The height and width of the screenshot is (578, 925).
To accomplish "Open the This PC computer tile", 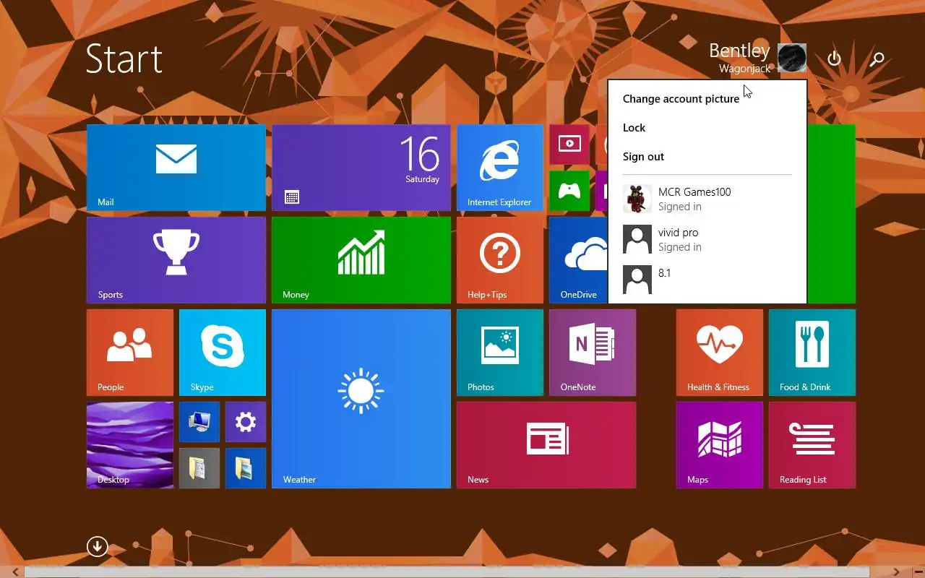I will click(x=199, y=422).
